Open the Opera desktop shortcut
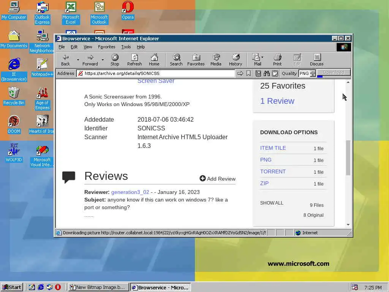389x292 pixels. click(128, 10)
